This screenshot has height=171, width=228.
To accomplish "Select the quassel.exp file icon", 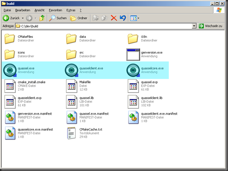I will click(133, 86).
